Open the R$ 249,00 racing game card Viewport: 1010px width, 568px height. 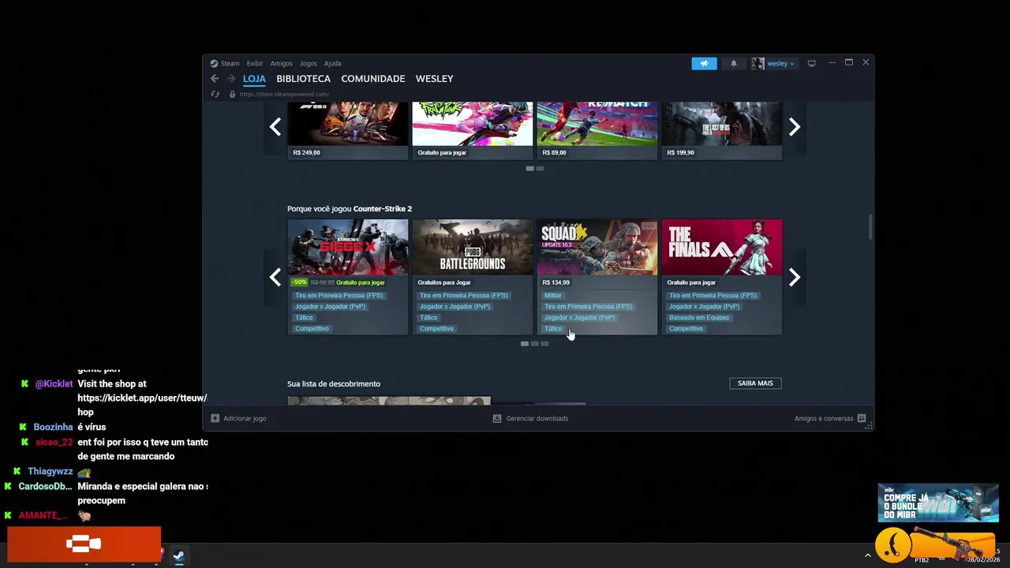pyautogui.click(x=347, y=130)
